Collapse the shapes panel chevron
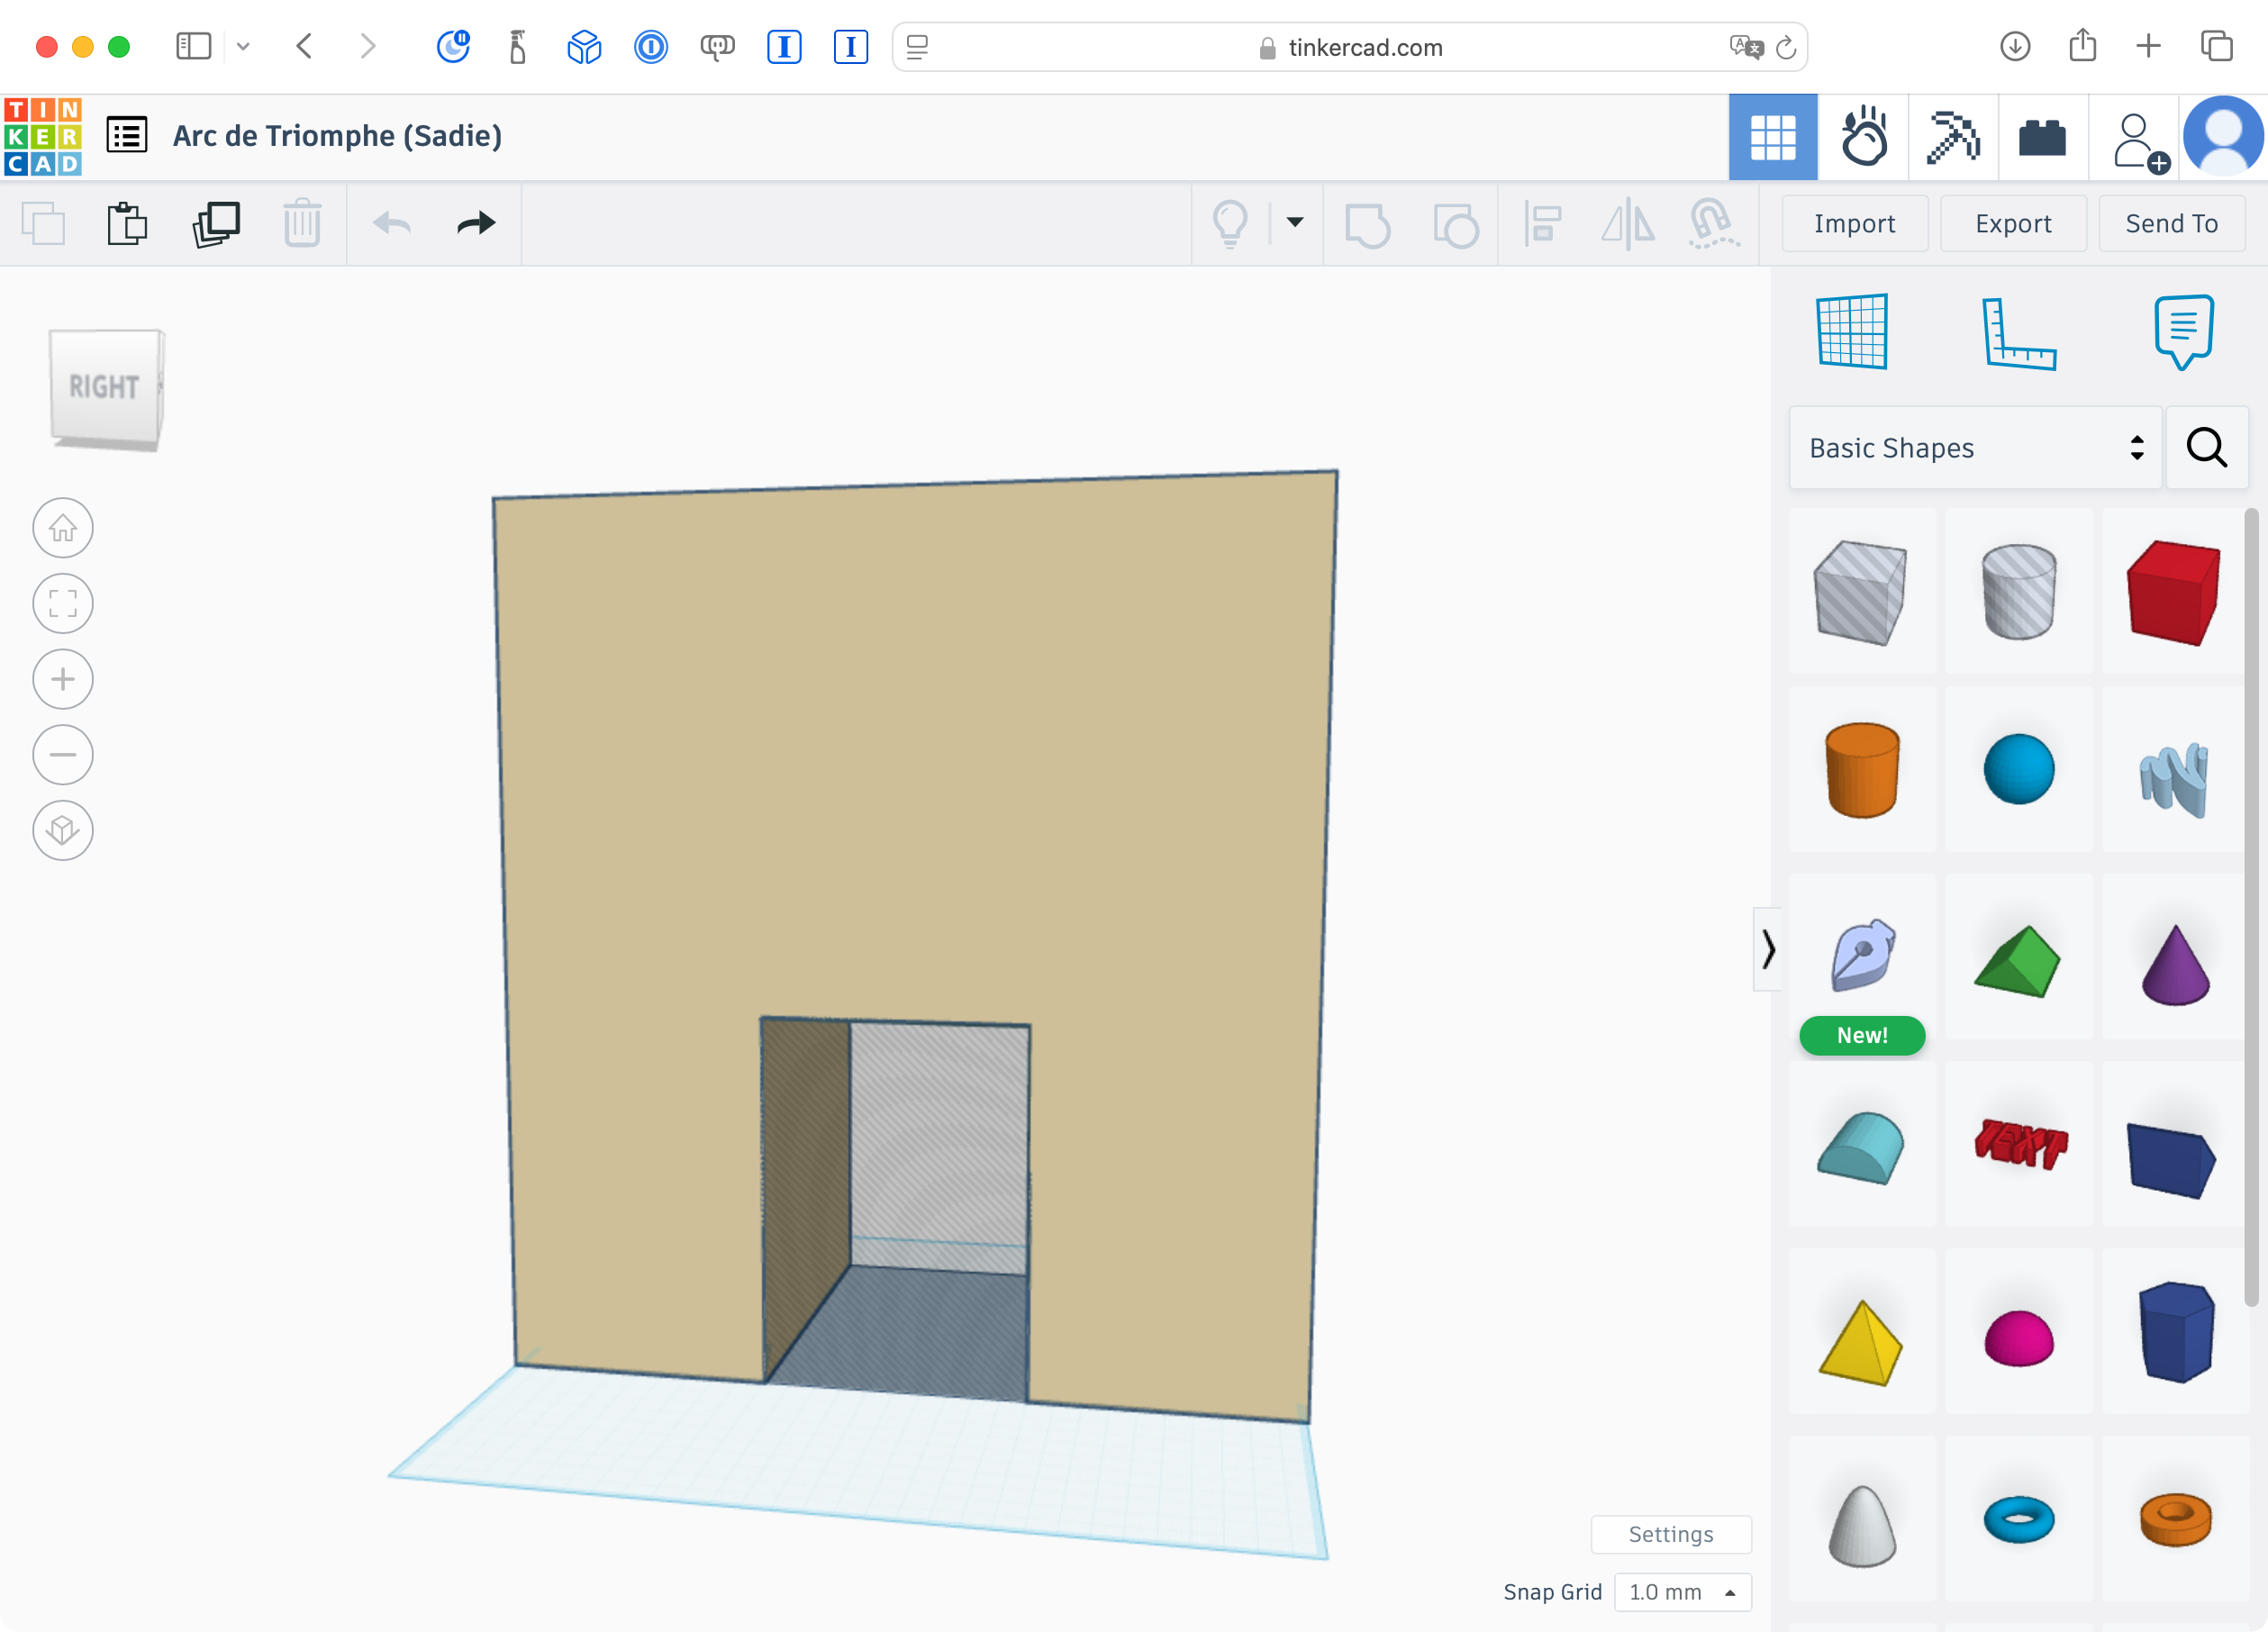The height and width of the screenshot is (1632, 2268). pos(1768,949)
